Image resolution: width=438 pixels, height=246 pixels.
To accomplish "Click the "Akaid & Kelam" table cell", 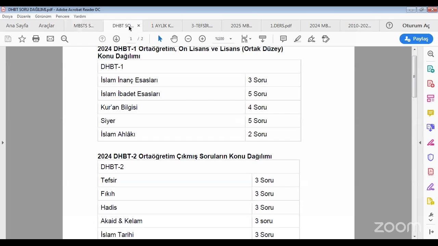I will [x=175, y=221].
